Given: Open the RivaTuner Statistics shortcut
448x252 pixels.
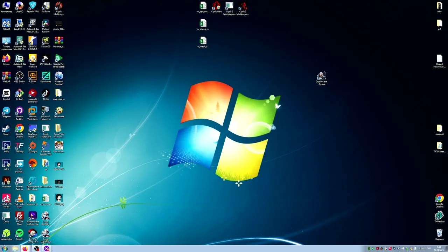Looking at the screenshot, I should point(33,131).
